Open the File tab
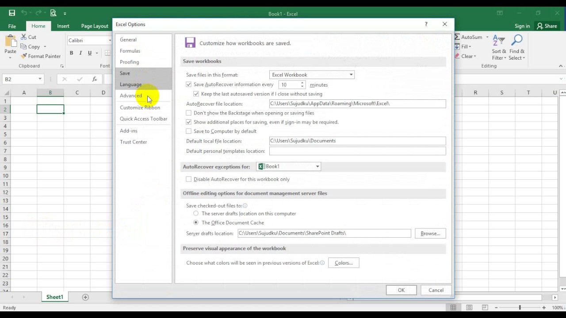The image size is (566, 318). 12,26
